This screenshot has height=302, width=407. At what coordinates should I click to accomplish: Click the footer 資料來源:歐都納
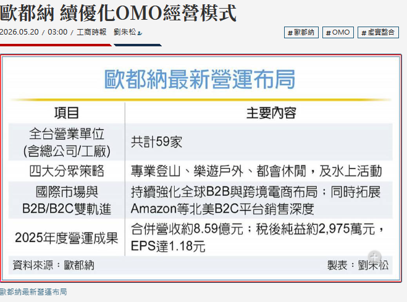[54, 265]
